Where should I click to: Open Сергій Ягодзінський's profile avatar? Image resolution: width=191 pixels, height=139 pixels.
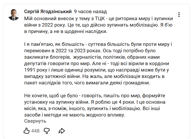click(14, 15)
